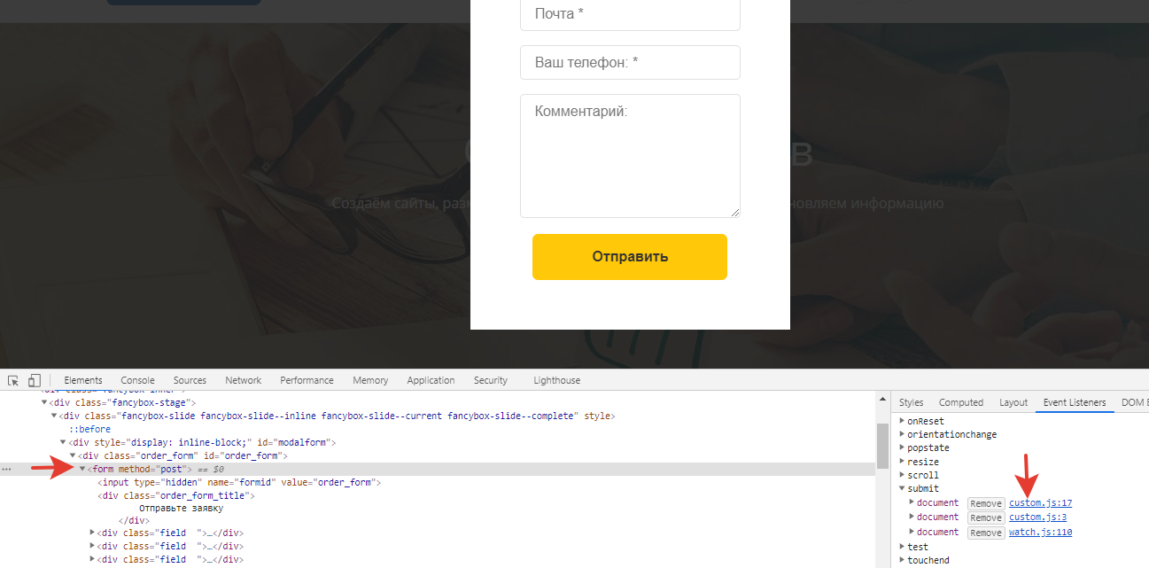Collapse the form method="post" node
1149x568 pixels.
click(x=83, y=469)
